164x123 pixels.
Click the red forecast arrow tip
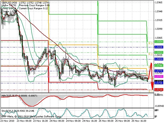click(152, 89)
